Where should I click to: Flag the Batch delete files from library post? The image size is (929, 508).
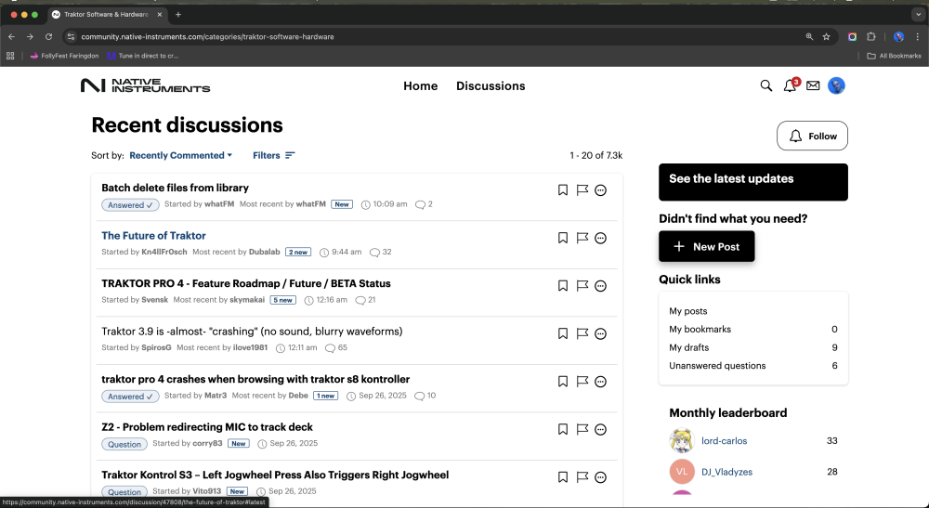click(x=582, y=190)
